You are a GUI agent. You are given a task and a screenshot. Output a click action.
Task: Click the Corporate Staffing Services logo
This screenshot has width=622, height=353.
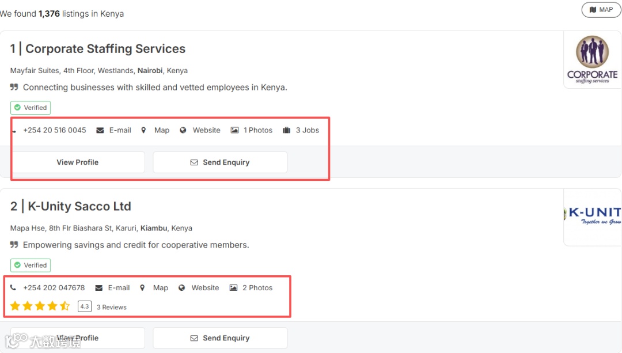coord(592,60)
